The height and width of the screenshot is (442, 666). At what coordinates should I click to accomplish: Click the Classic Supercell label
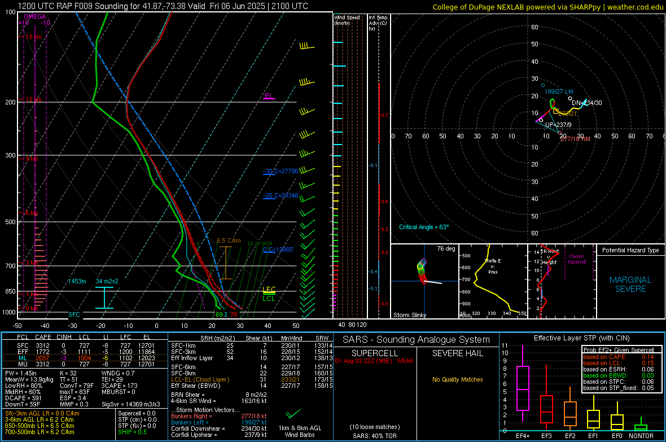[576, 259]
